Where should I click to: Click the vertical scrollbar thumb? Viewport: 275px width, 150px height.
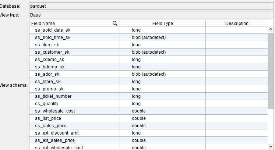(x=271, y=71)
